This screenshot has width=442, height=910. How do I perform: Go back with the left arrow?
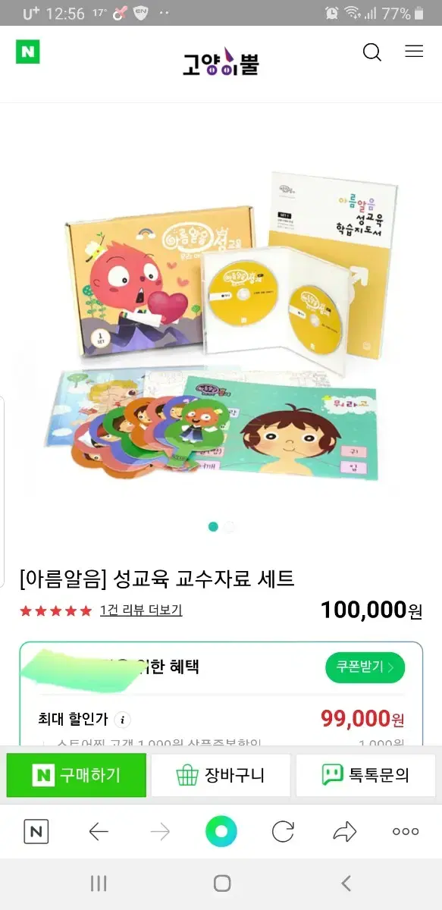click(99, 832)
